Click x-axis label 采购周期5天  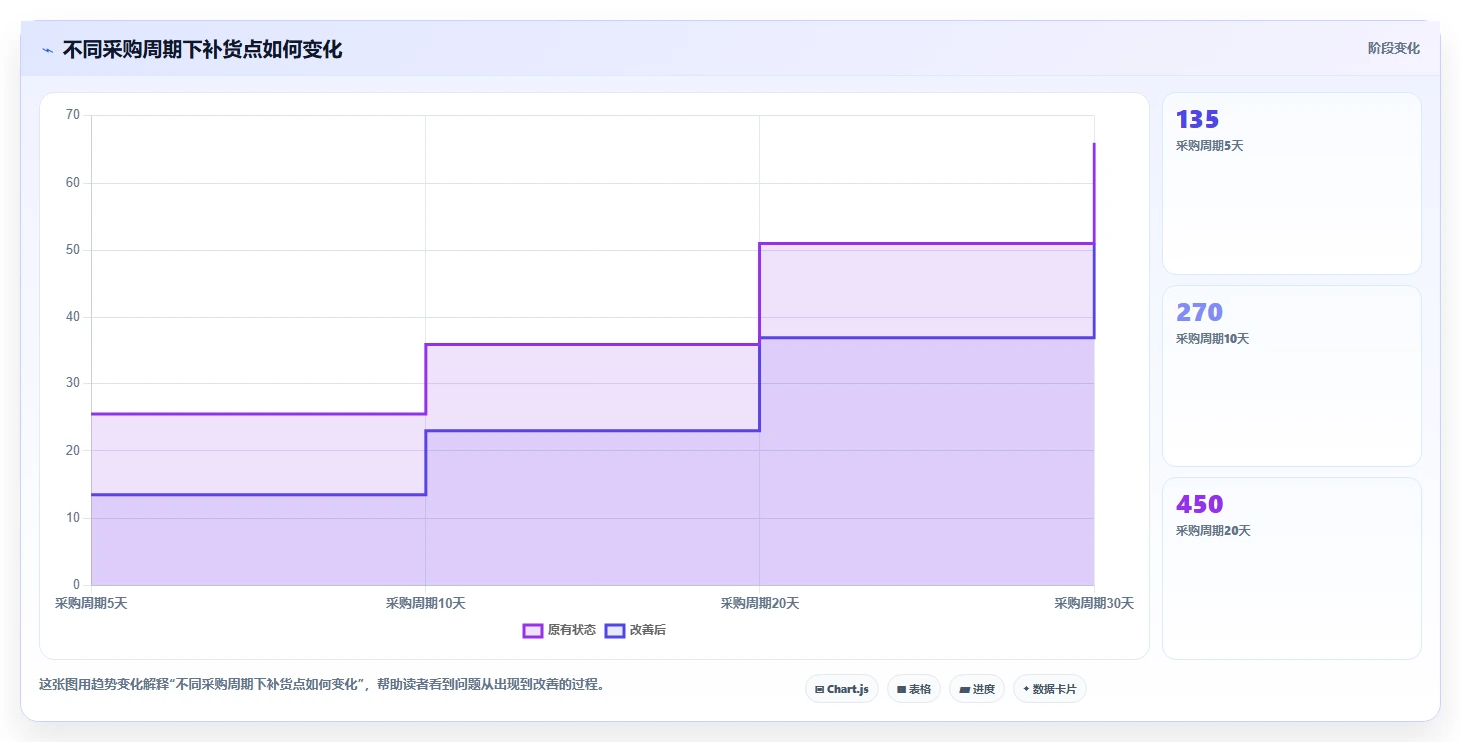pyautogui.click(x=91, y=603)
